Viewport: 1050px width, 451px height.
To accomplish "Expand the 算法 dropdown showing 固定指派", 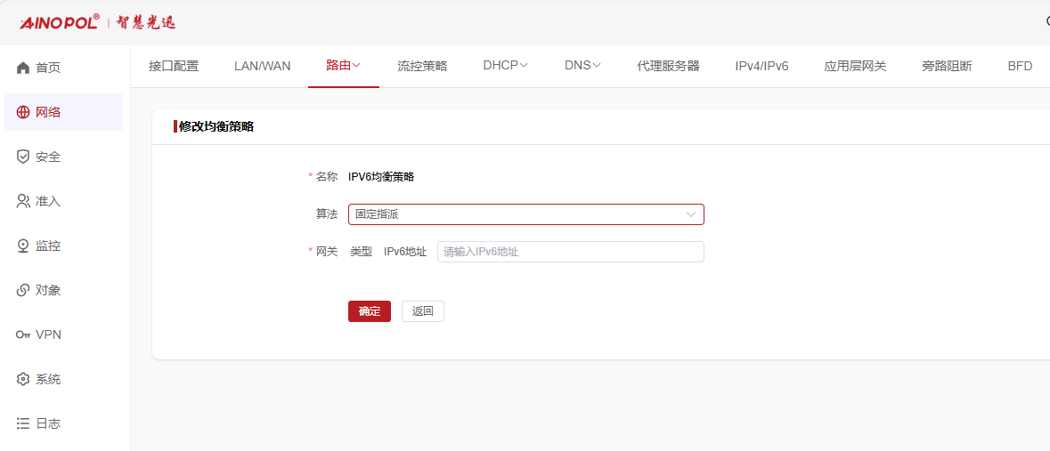I will pos(525,214).
